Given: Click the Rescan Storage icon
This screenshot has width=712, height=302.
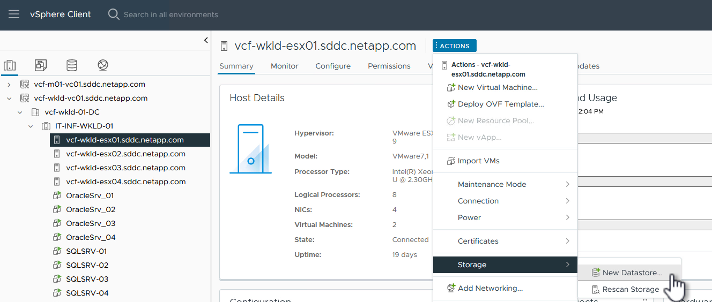Looking at the screenshot, I should pyautogui.click(x=595, y=290).
